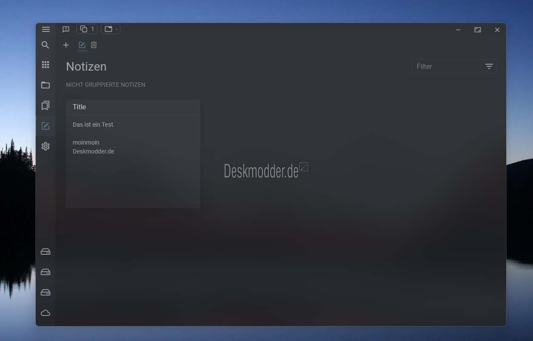Screen dimensions: 533x341
Task: Open the search icon in the sidebar
Action: coord(46,45)
